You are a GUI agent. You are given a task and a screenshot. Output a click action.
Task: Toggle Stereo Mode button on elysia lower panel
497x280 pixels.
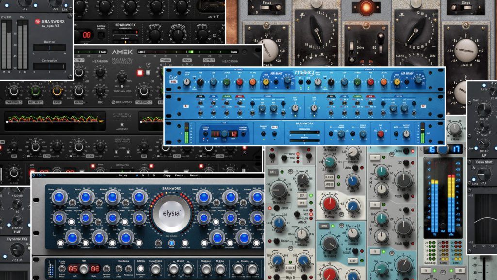(62, 269)
